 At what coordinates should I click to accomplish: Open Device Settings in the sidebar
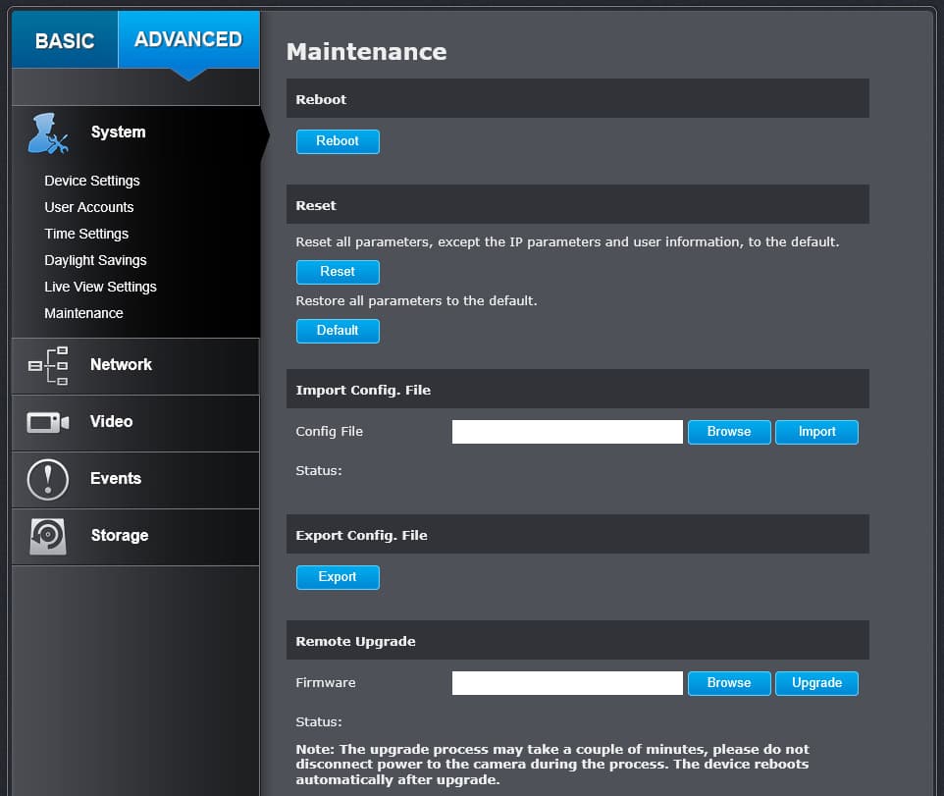tap(92, 181)
